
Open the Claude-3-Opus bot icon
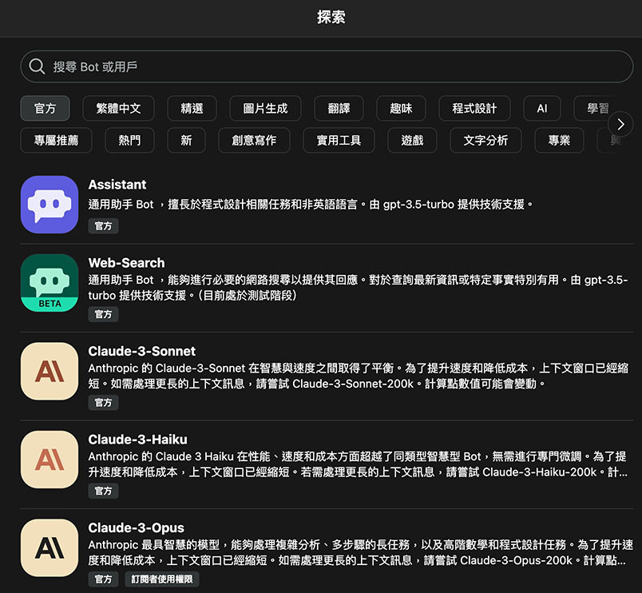point(50,548)
